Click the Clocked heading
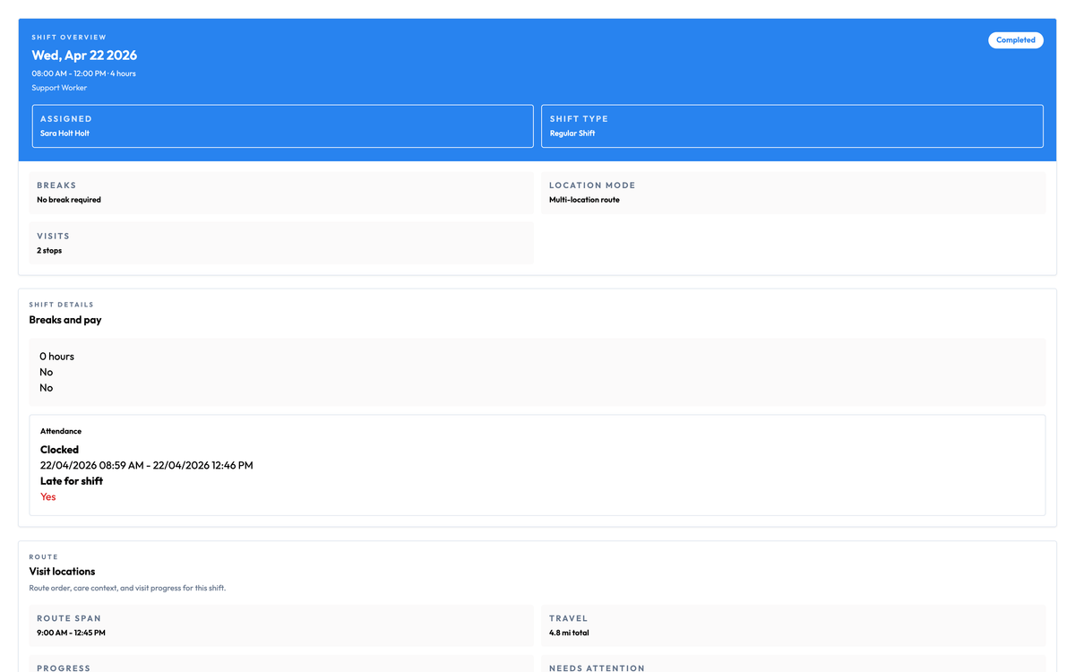Viewport: 1075px width, 672px height. pyautogui.click(x=59, y=450)
